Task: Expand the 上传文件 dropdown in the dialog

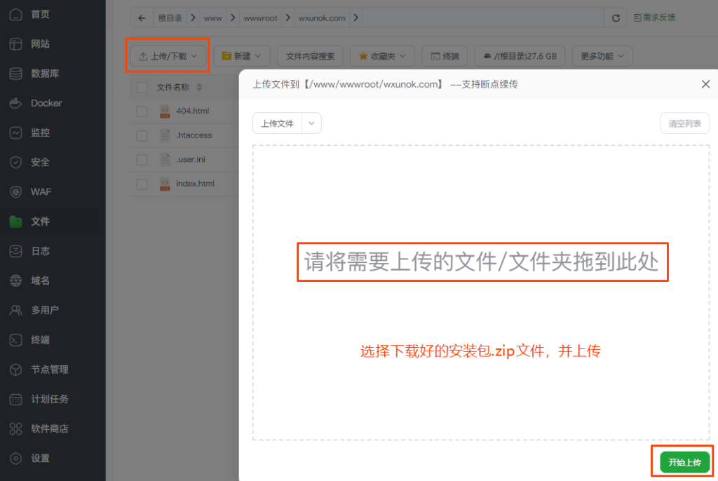Action: pyautogui.click(x=311, y=123)
